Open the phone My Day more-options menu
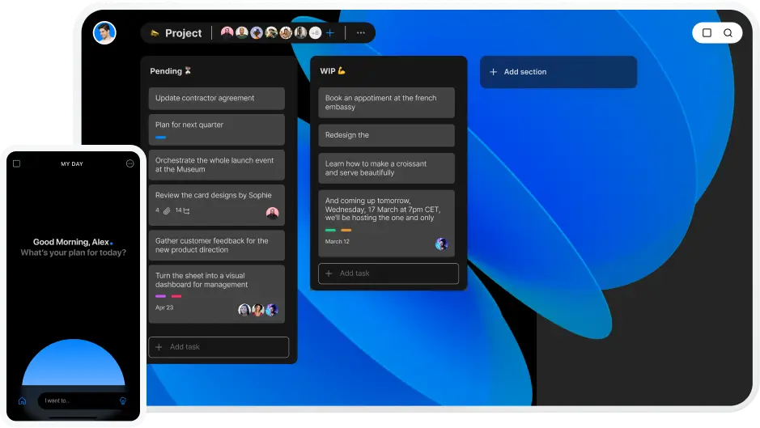The image size is (760, 428). tap(130, 164)
